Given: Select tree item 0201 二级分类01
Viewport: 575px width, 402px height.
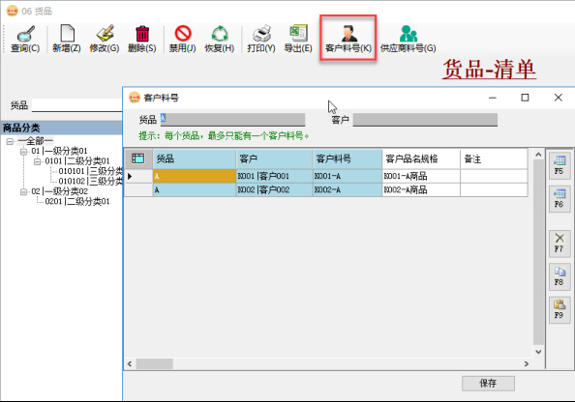Looking at the screenshot, I should [77, 201].
